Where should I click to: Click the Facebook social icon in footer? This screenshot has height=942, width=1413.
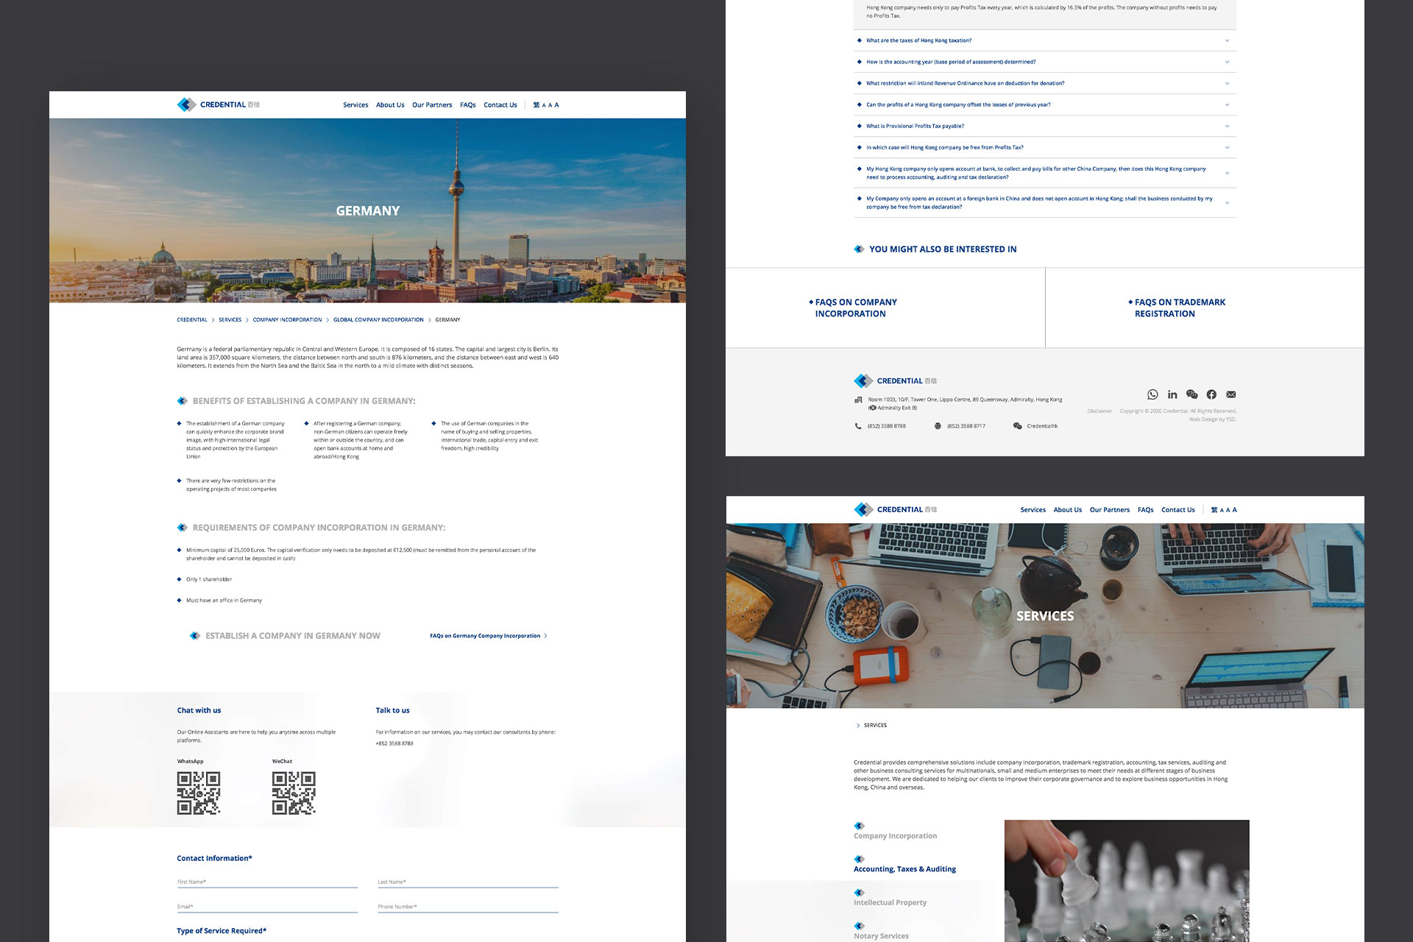(1211, 393)
